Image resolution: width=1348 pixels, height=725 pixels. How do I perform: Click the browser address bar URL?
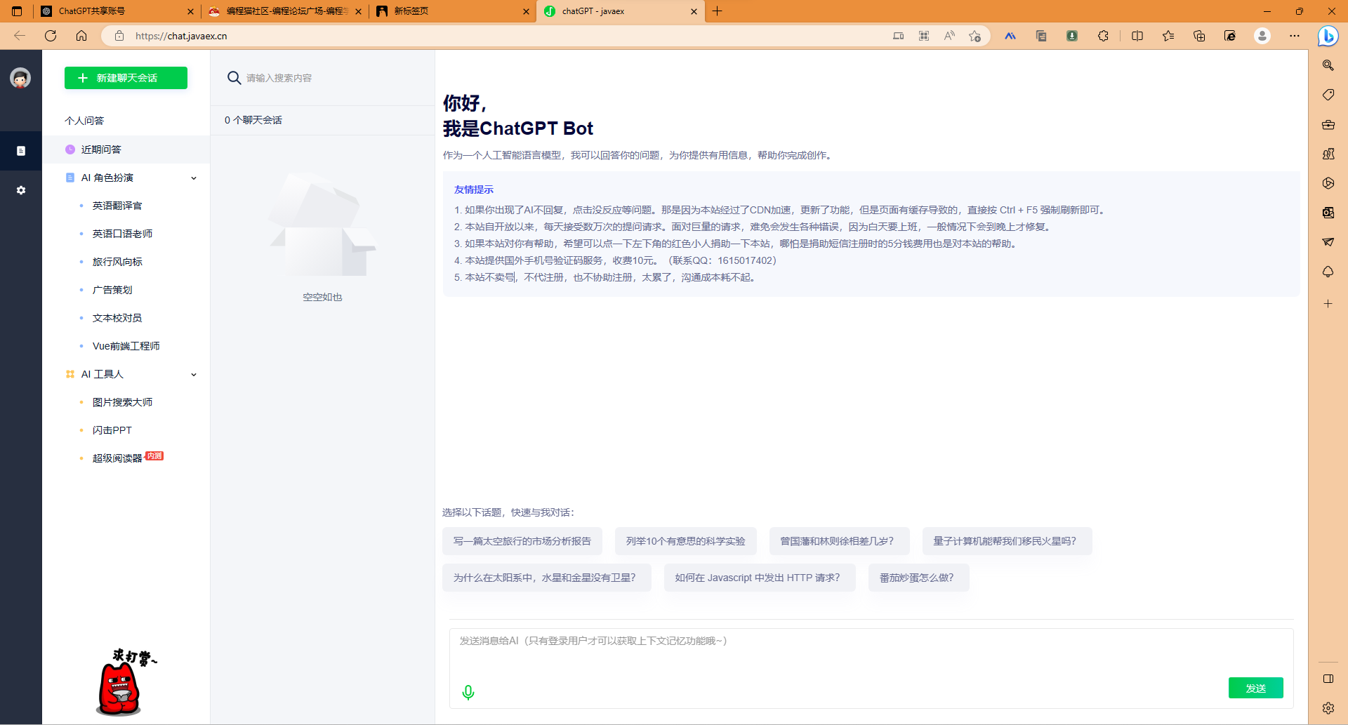181,36
